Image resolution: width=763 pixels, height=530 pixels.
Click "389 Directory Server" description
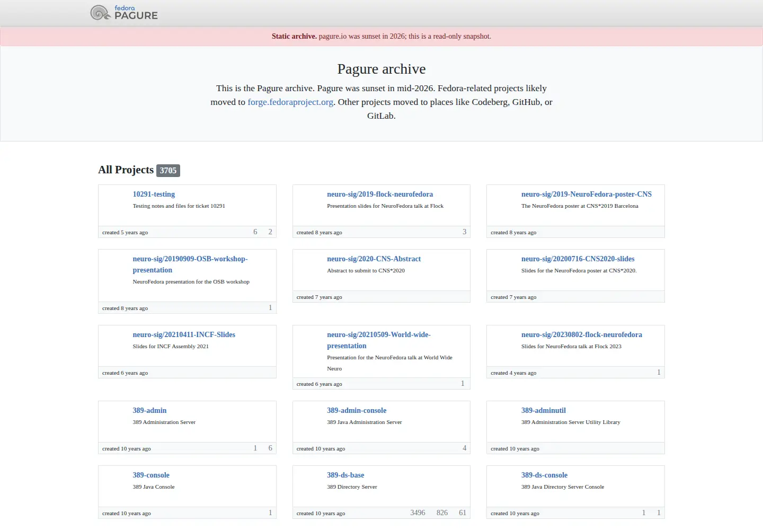(x=352, y=487)
